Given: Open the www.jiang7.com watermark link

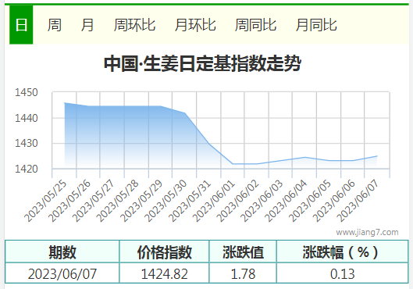Looking at the screenshot, I should coord(367,232).
